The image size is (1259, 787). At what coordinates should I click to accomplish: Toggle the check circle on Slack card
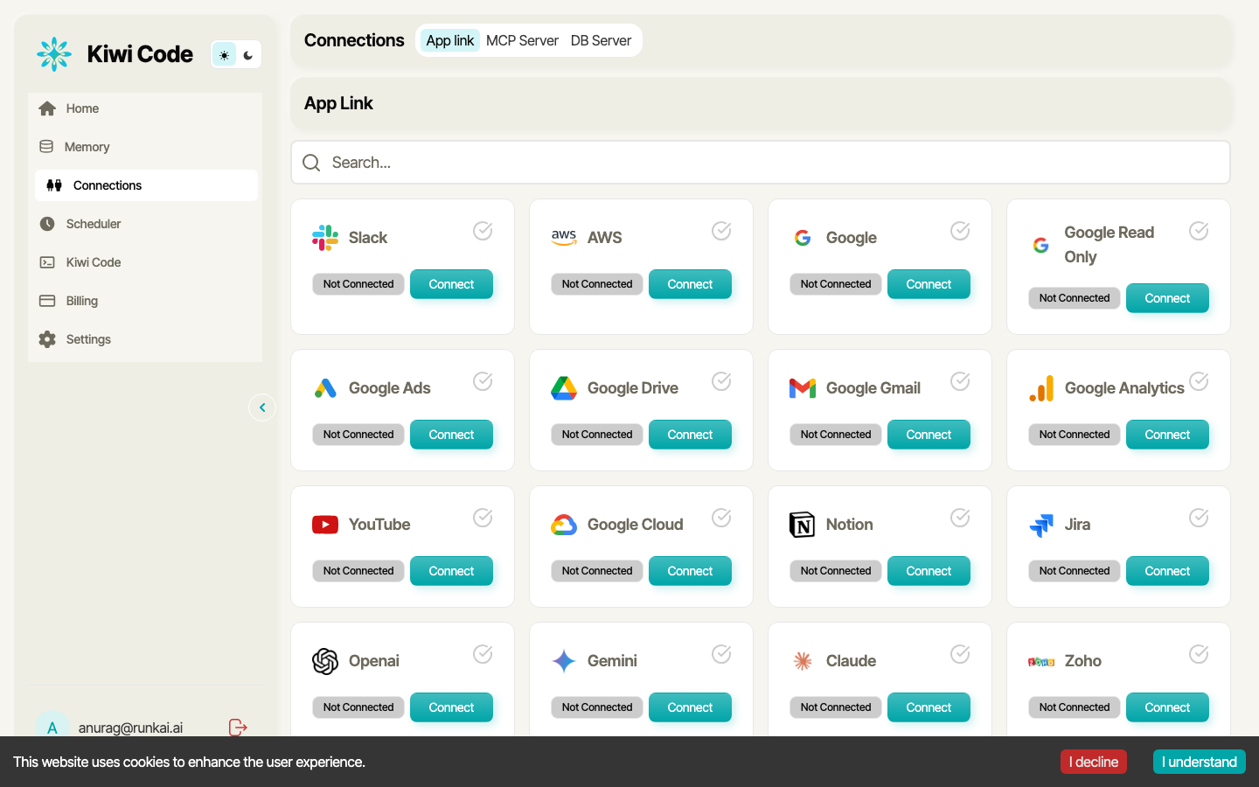coord(483,231)
